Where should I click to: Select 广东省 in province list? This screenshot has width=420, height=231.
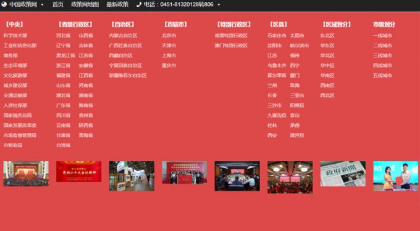(63, 105)
